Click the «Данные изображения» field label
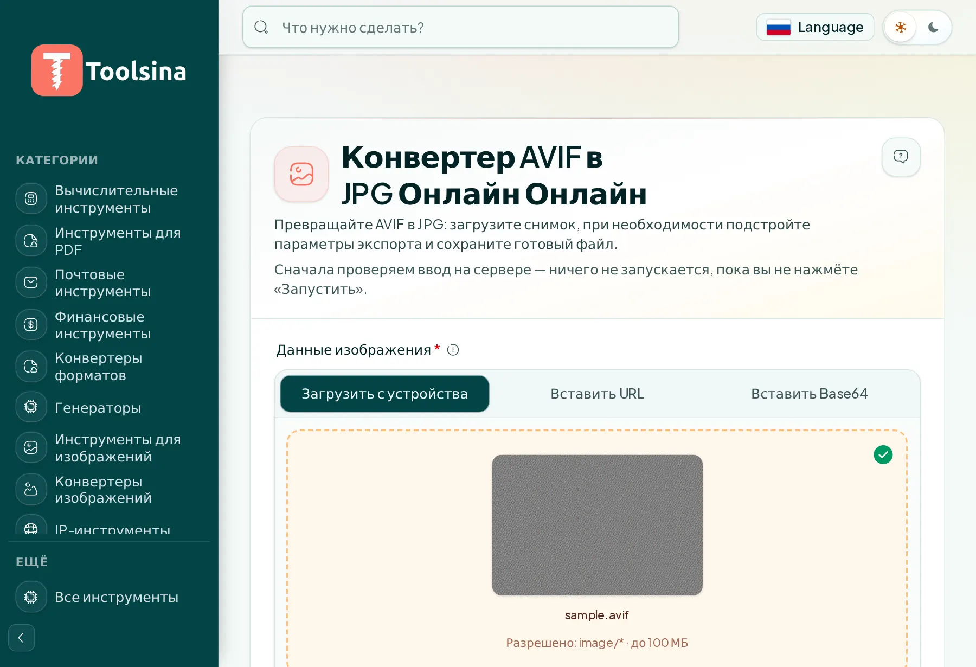The image size is (976, 667). [354, 350]
